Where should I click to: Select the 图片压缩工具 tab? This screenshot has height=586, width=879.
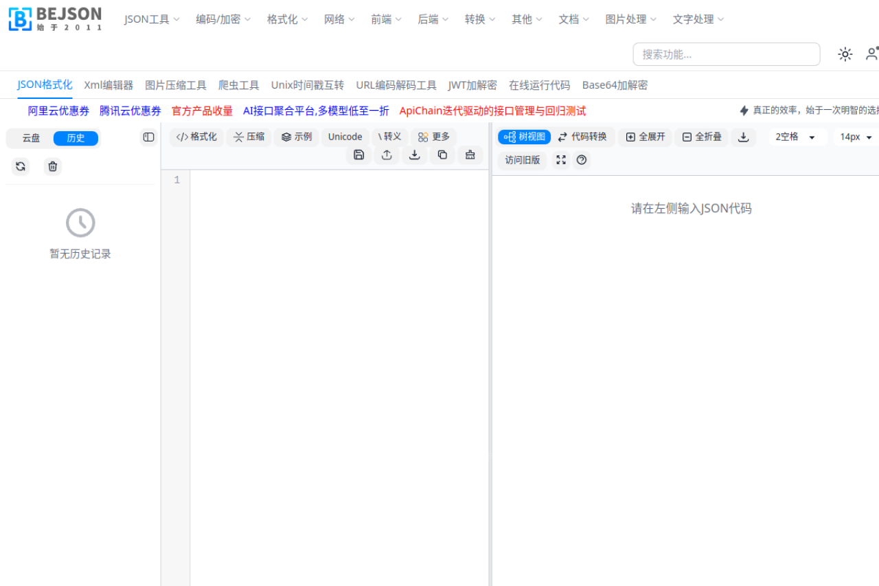[x=176, y=85]
